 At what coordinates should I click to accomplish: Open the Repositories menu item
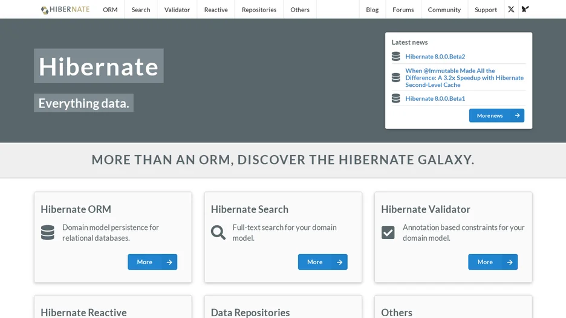click(259, 10)
